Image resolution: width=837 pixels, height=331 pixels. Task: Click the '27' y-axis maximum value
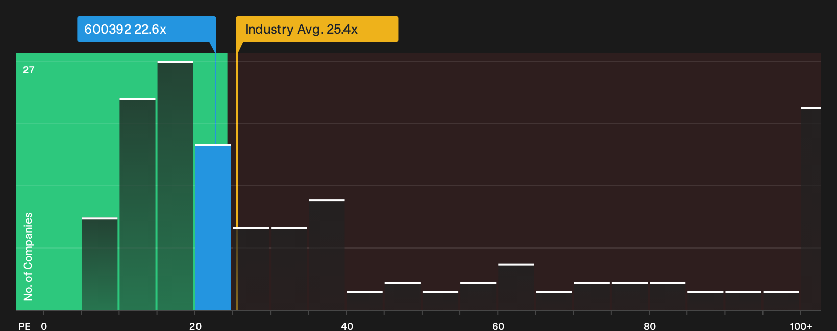click(x=29, y=70)
